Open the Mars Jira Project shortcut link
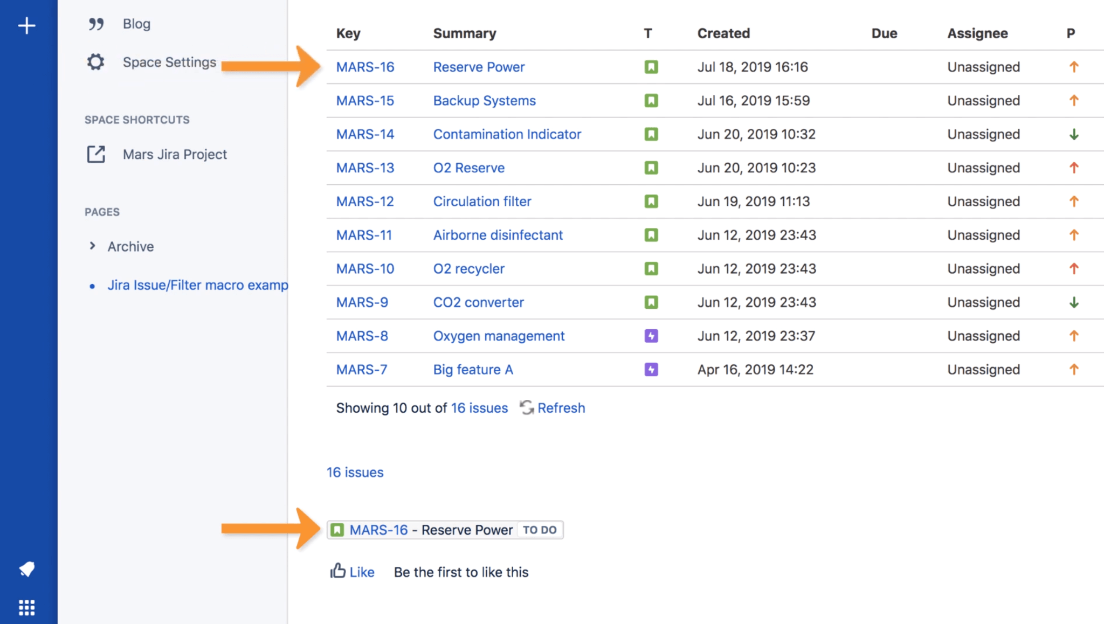The height and width of the screenshot is (624, 1104). click(174, 154)
